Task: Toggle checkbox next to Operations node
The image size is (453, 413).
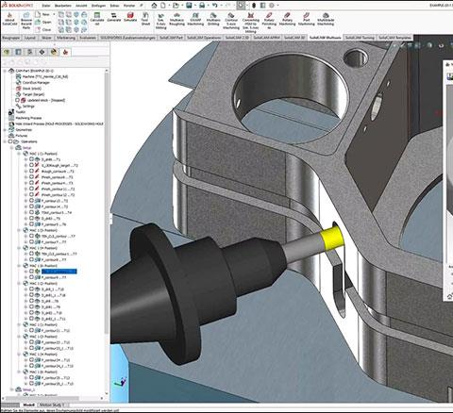Action: click(x=10, y=141)
